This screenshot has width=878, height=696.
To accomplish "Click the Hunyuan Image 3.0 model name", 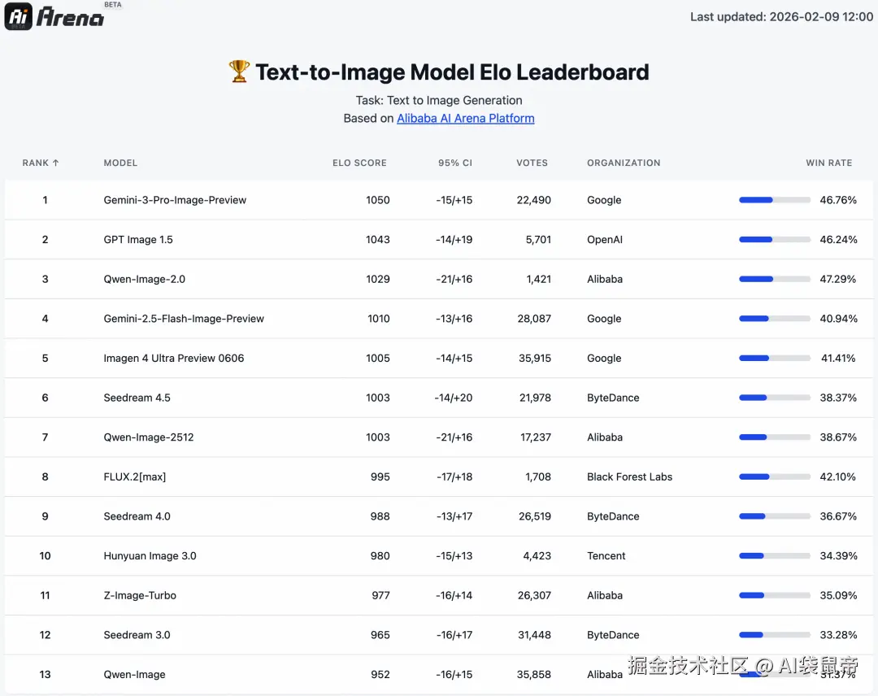I will tap(150, 556).
